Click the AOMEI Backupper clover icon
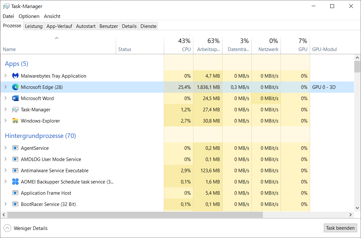This screenshot has height=238, width=361. (15, 182)
